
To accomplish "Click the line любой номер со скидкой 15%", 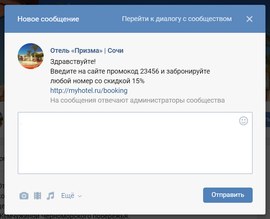I will [97, 81].
